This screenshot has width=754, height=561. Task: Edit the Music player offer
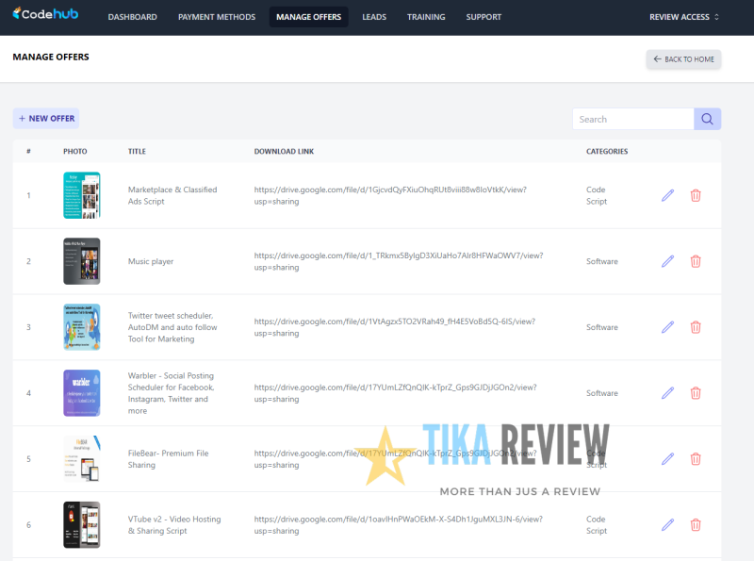tap(667, 261)
